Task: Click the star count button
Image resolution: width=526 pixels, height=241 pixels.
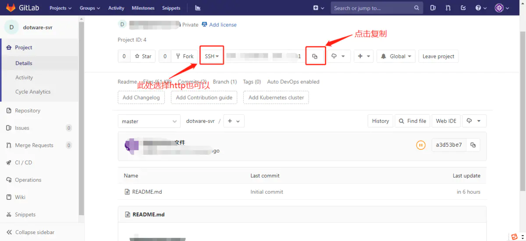Action: [124, 56]
